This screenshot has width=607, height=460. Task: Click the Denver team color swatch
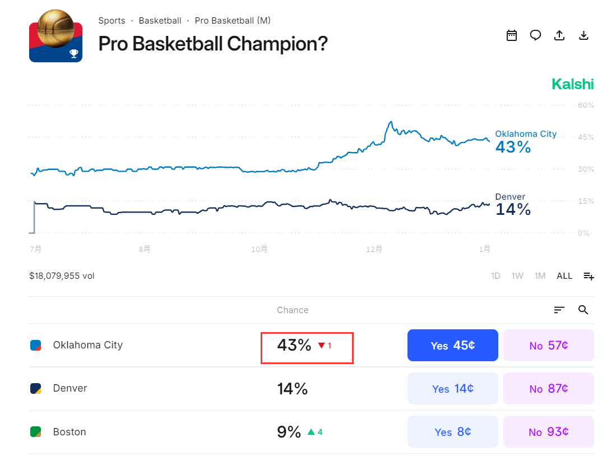(x=35, y=388)
